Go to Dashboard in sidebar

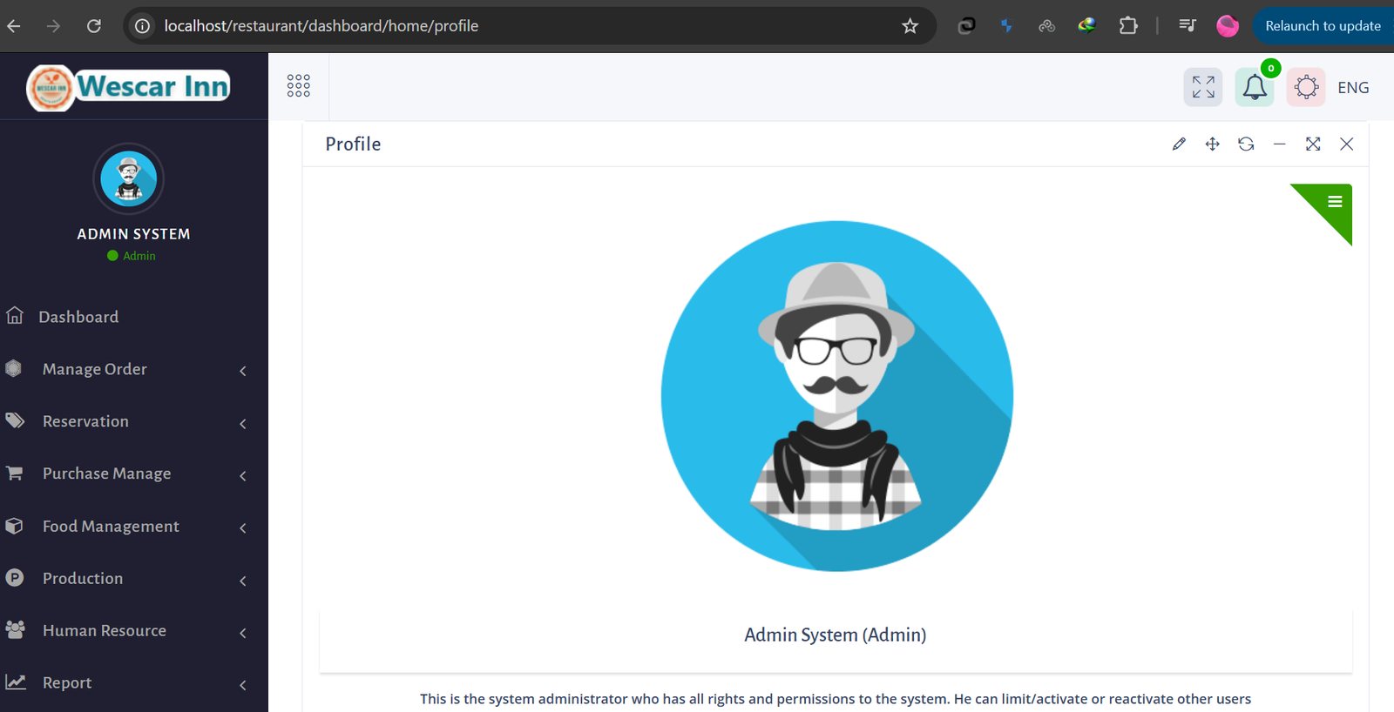pos(78,317)
